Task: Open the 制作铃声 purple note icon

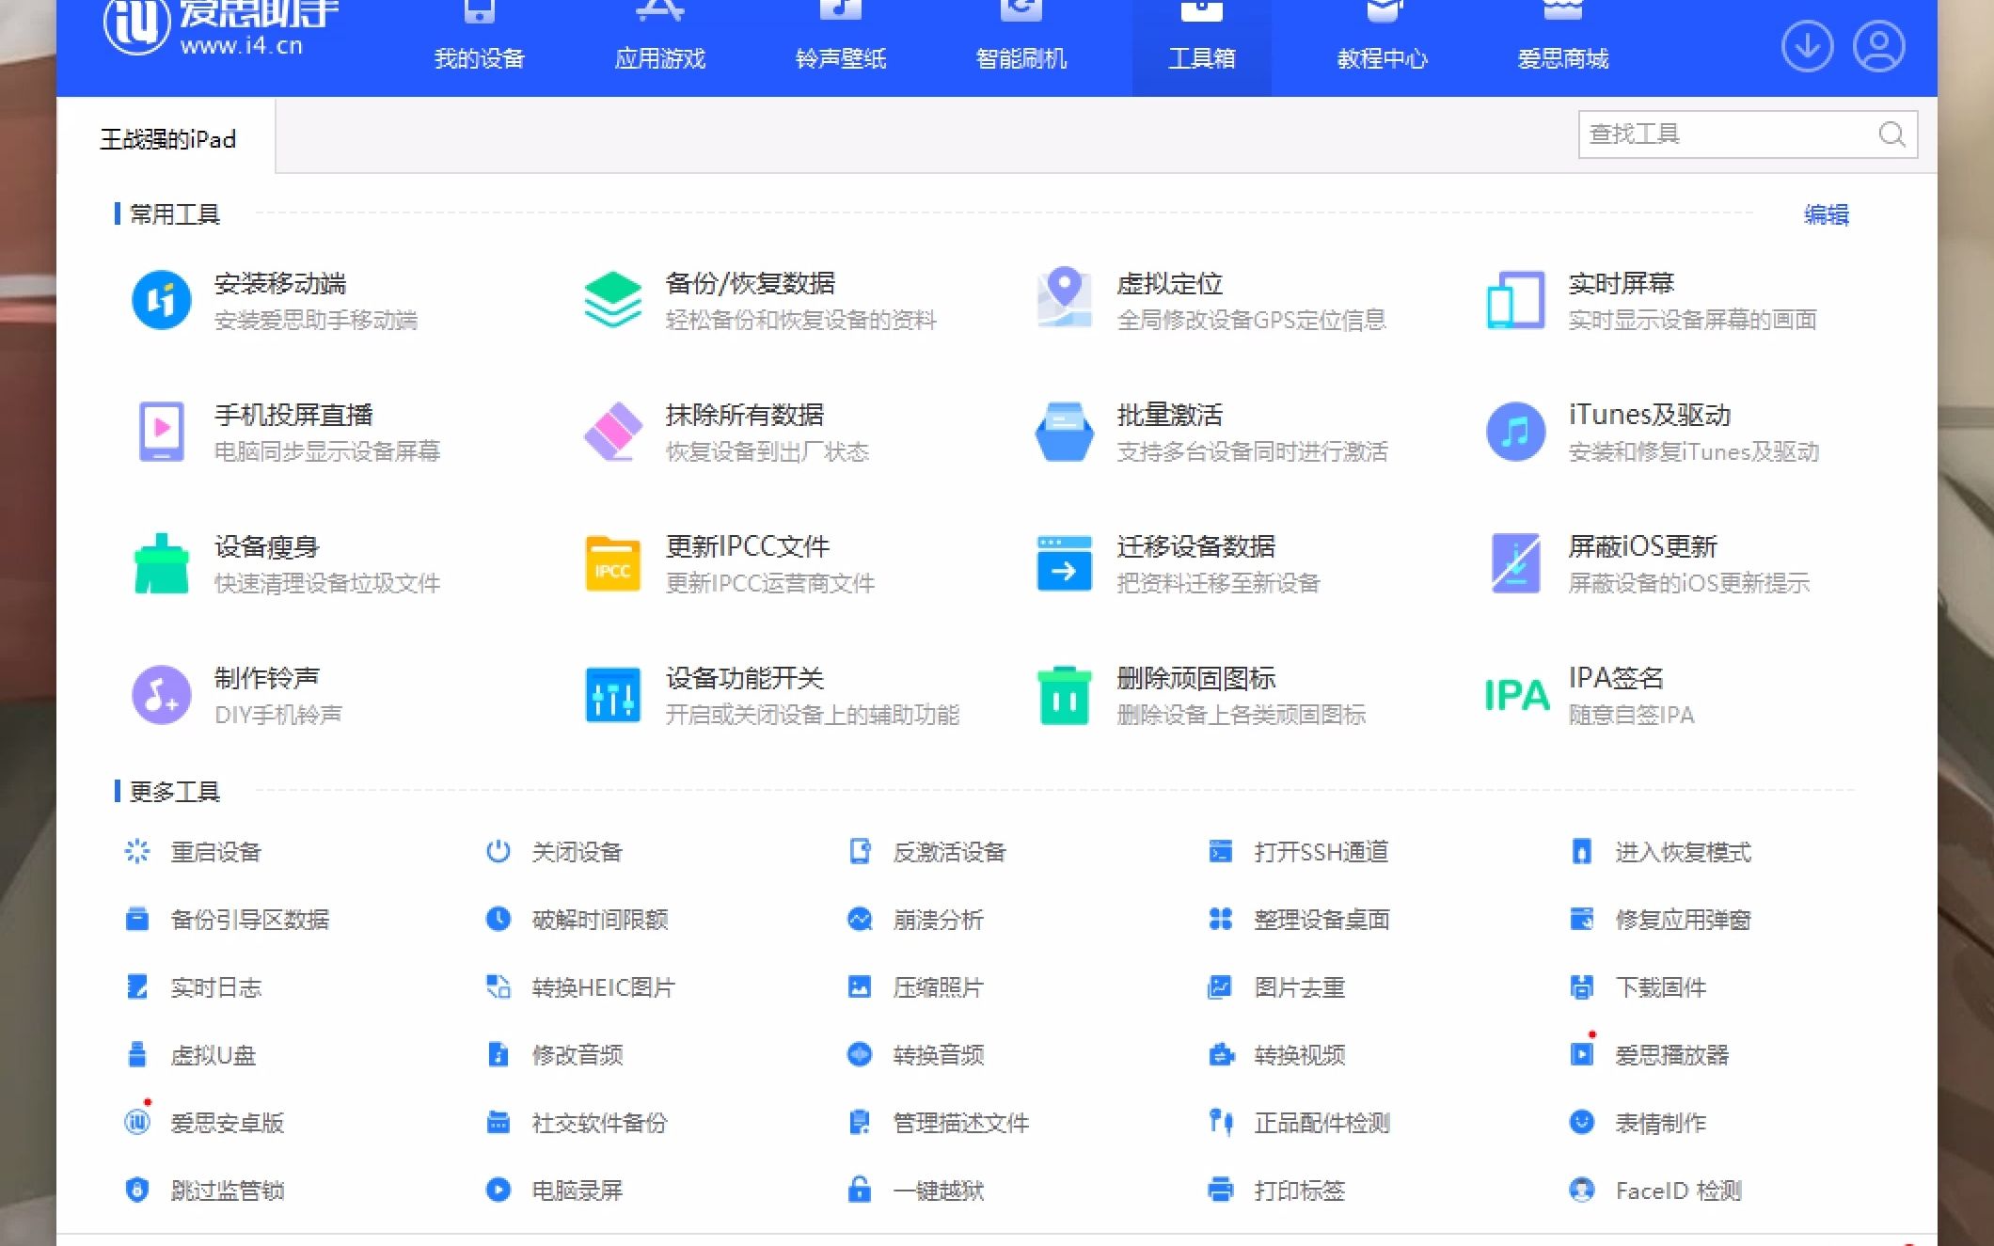Action: [161, 695]
